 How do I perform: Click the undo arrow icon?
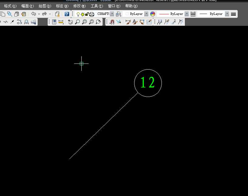(33, 14)
